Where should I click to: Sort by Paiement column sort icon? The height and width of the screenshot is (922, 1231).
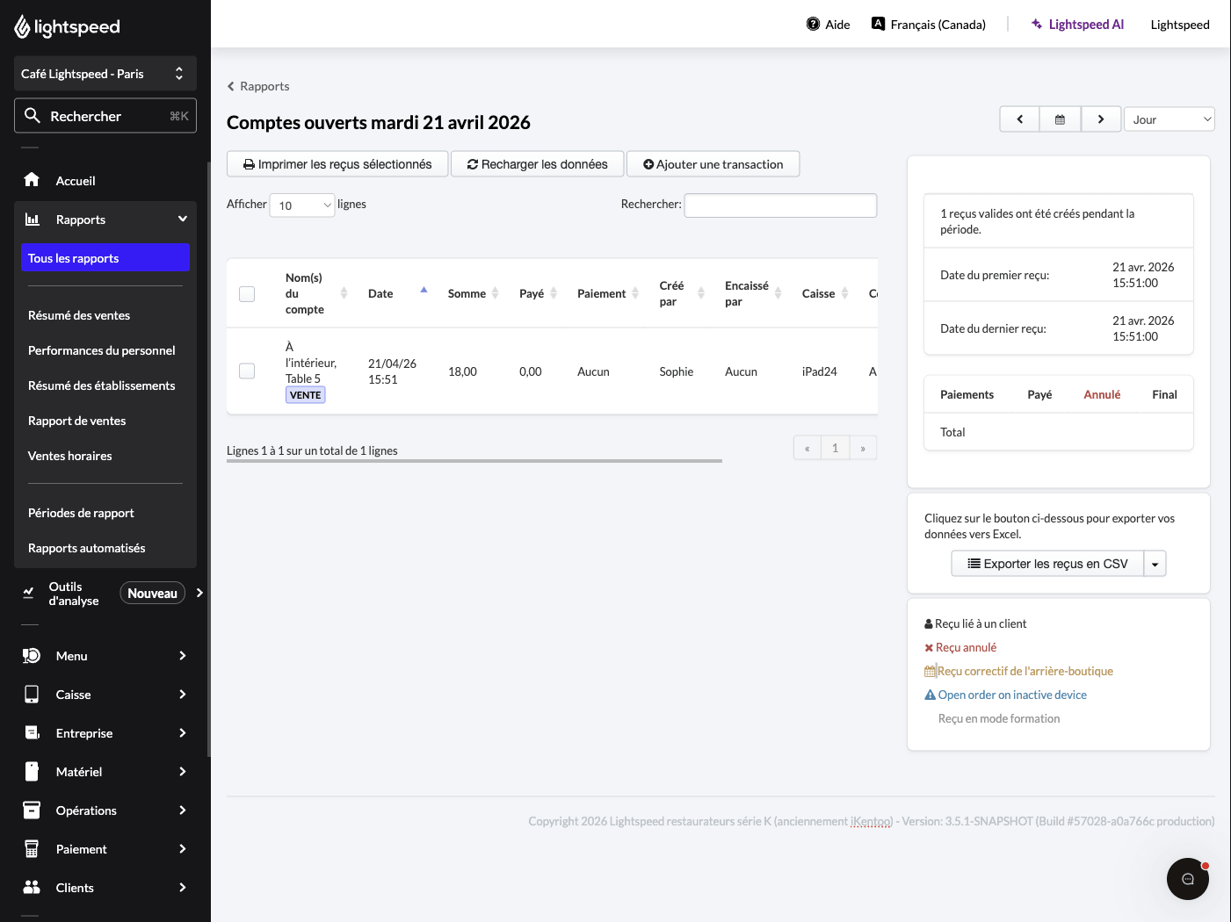click(635, 293)
